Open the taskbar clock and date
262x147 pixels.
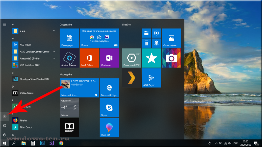point(246,143)
